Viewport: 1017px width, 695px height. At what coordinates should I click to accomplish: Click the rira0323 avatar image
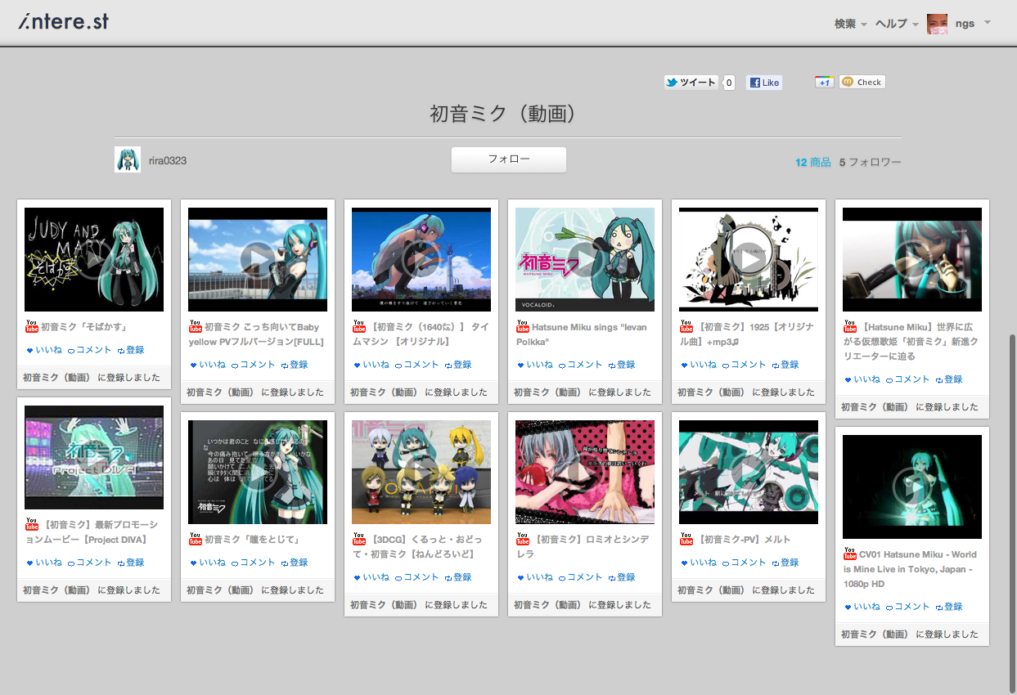tap(128, 159)
